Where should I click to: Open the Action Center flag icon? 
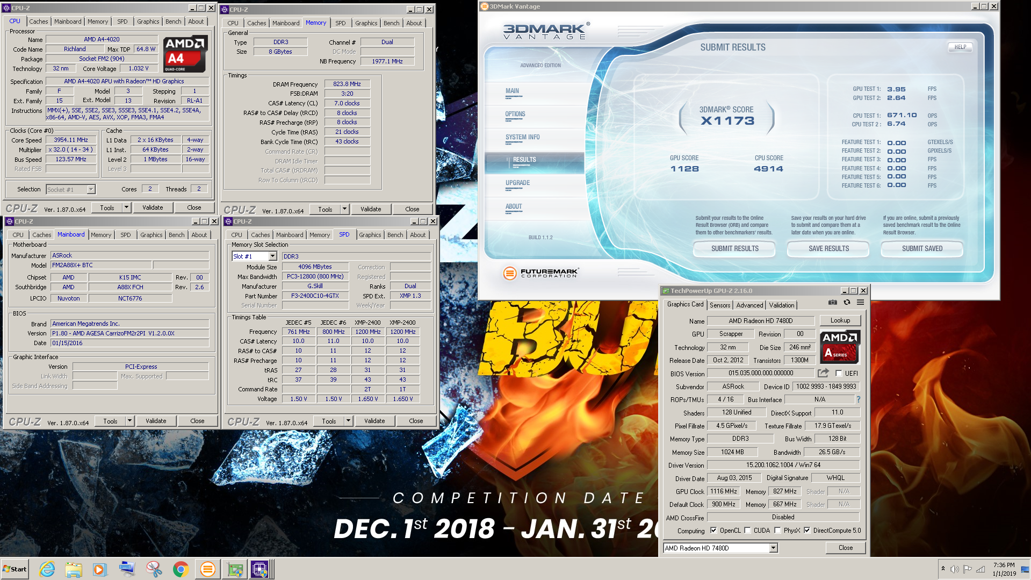point(968,569)
